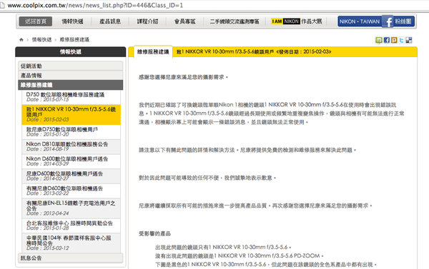Screen dimensions: 429x269
Task: Open I AM NIKON 作品大展 link
Action: [x=296, y=21]
